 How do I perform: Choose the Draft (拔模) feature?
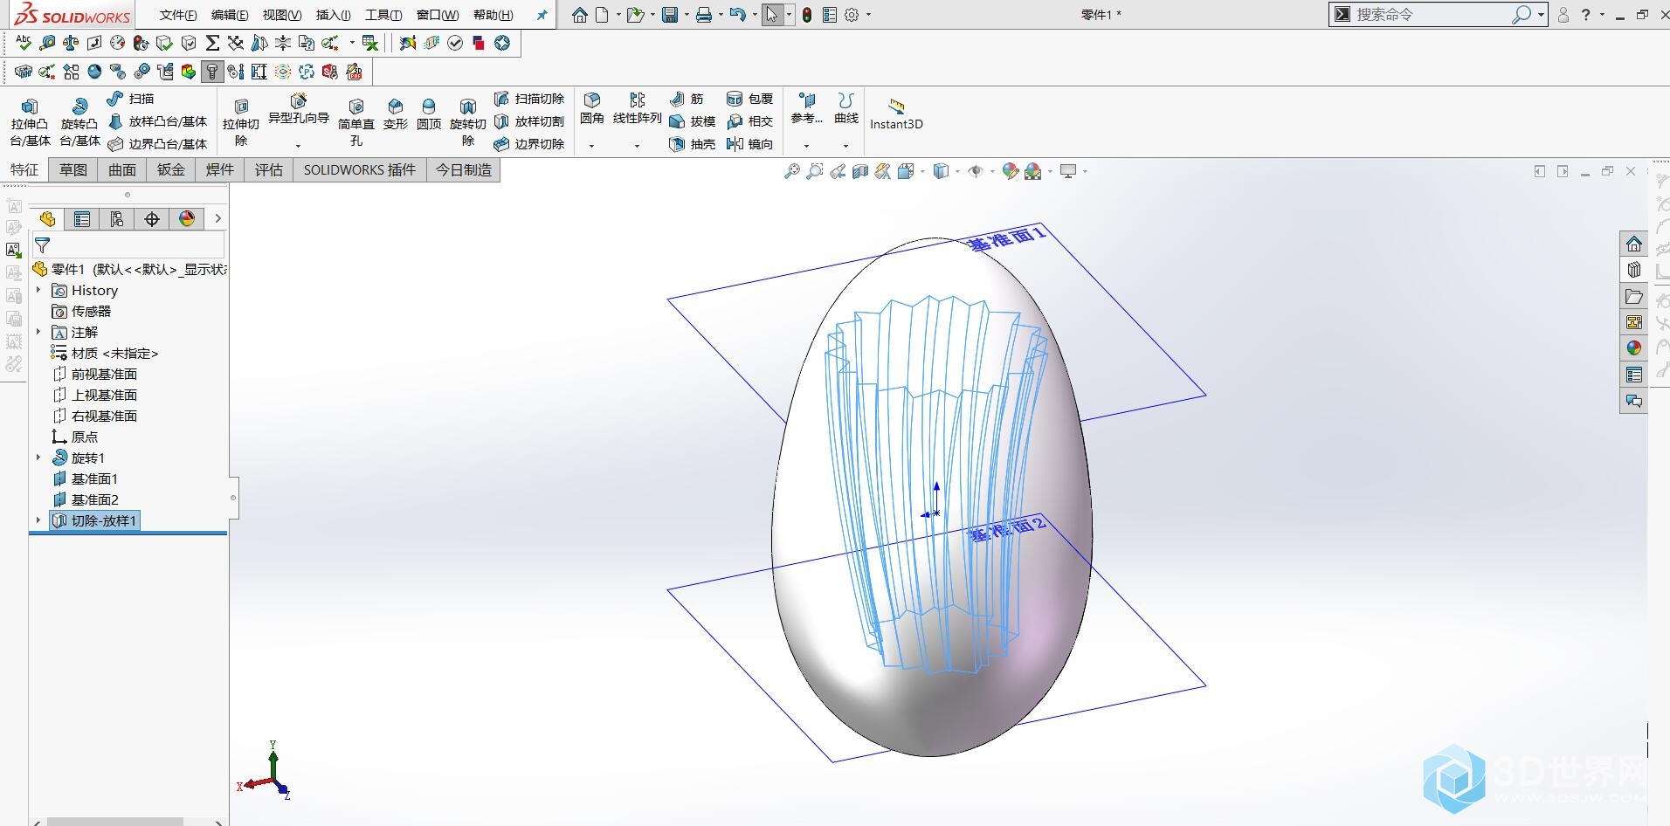(x=692, y=121)
